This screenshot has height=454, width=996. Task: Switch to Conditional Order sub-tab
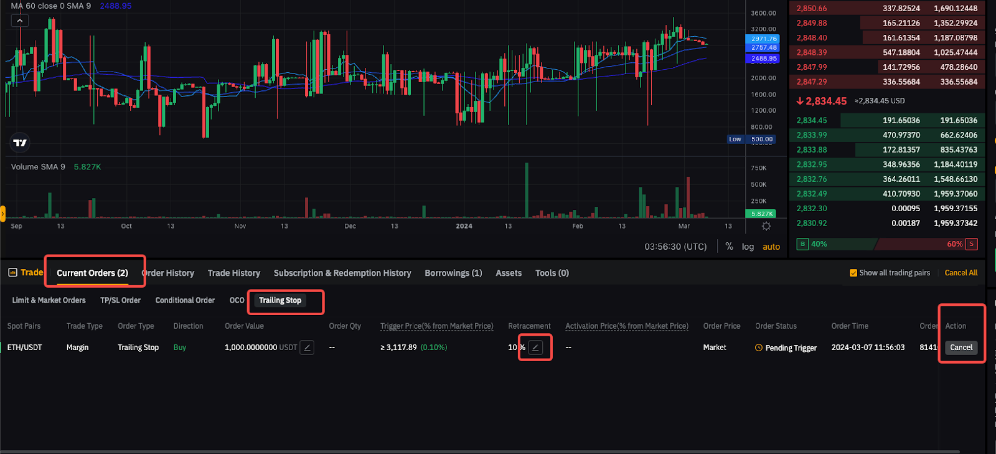click(185, 300)
